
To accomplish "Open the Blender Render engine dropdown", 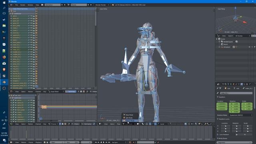I will pyautogui.click(x=102, y=5).
